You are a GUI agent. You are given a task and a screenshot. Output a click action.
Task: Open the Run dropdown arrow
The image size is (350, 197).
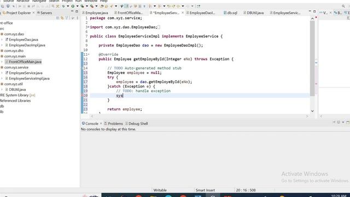click(x=77, y=6)
